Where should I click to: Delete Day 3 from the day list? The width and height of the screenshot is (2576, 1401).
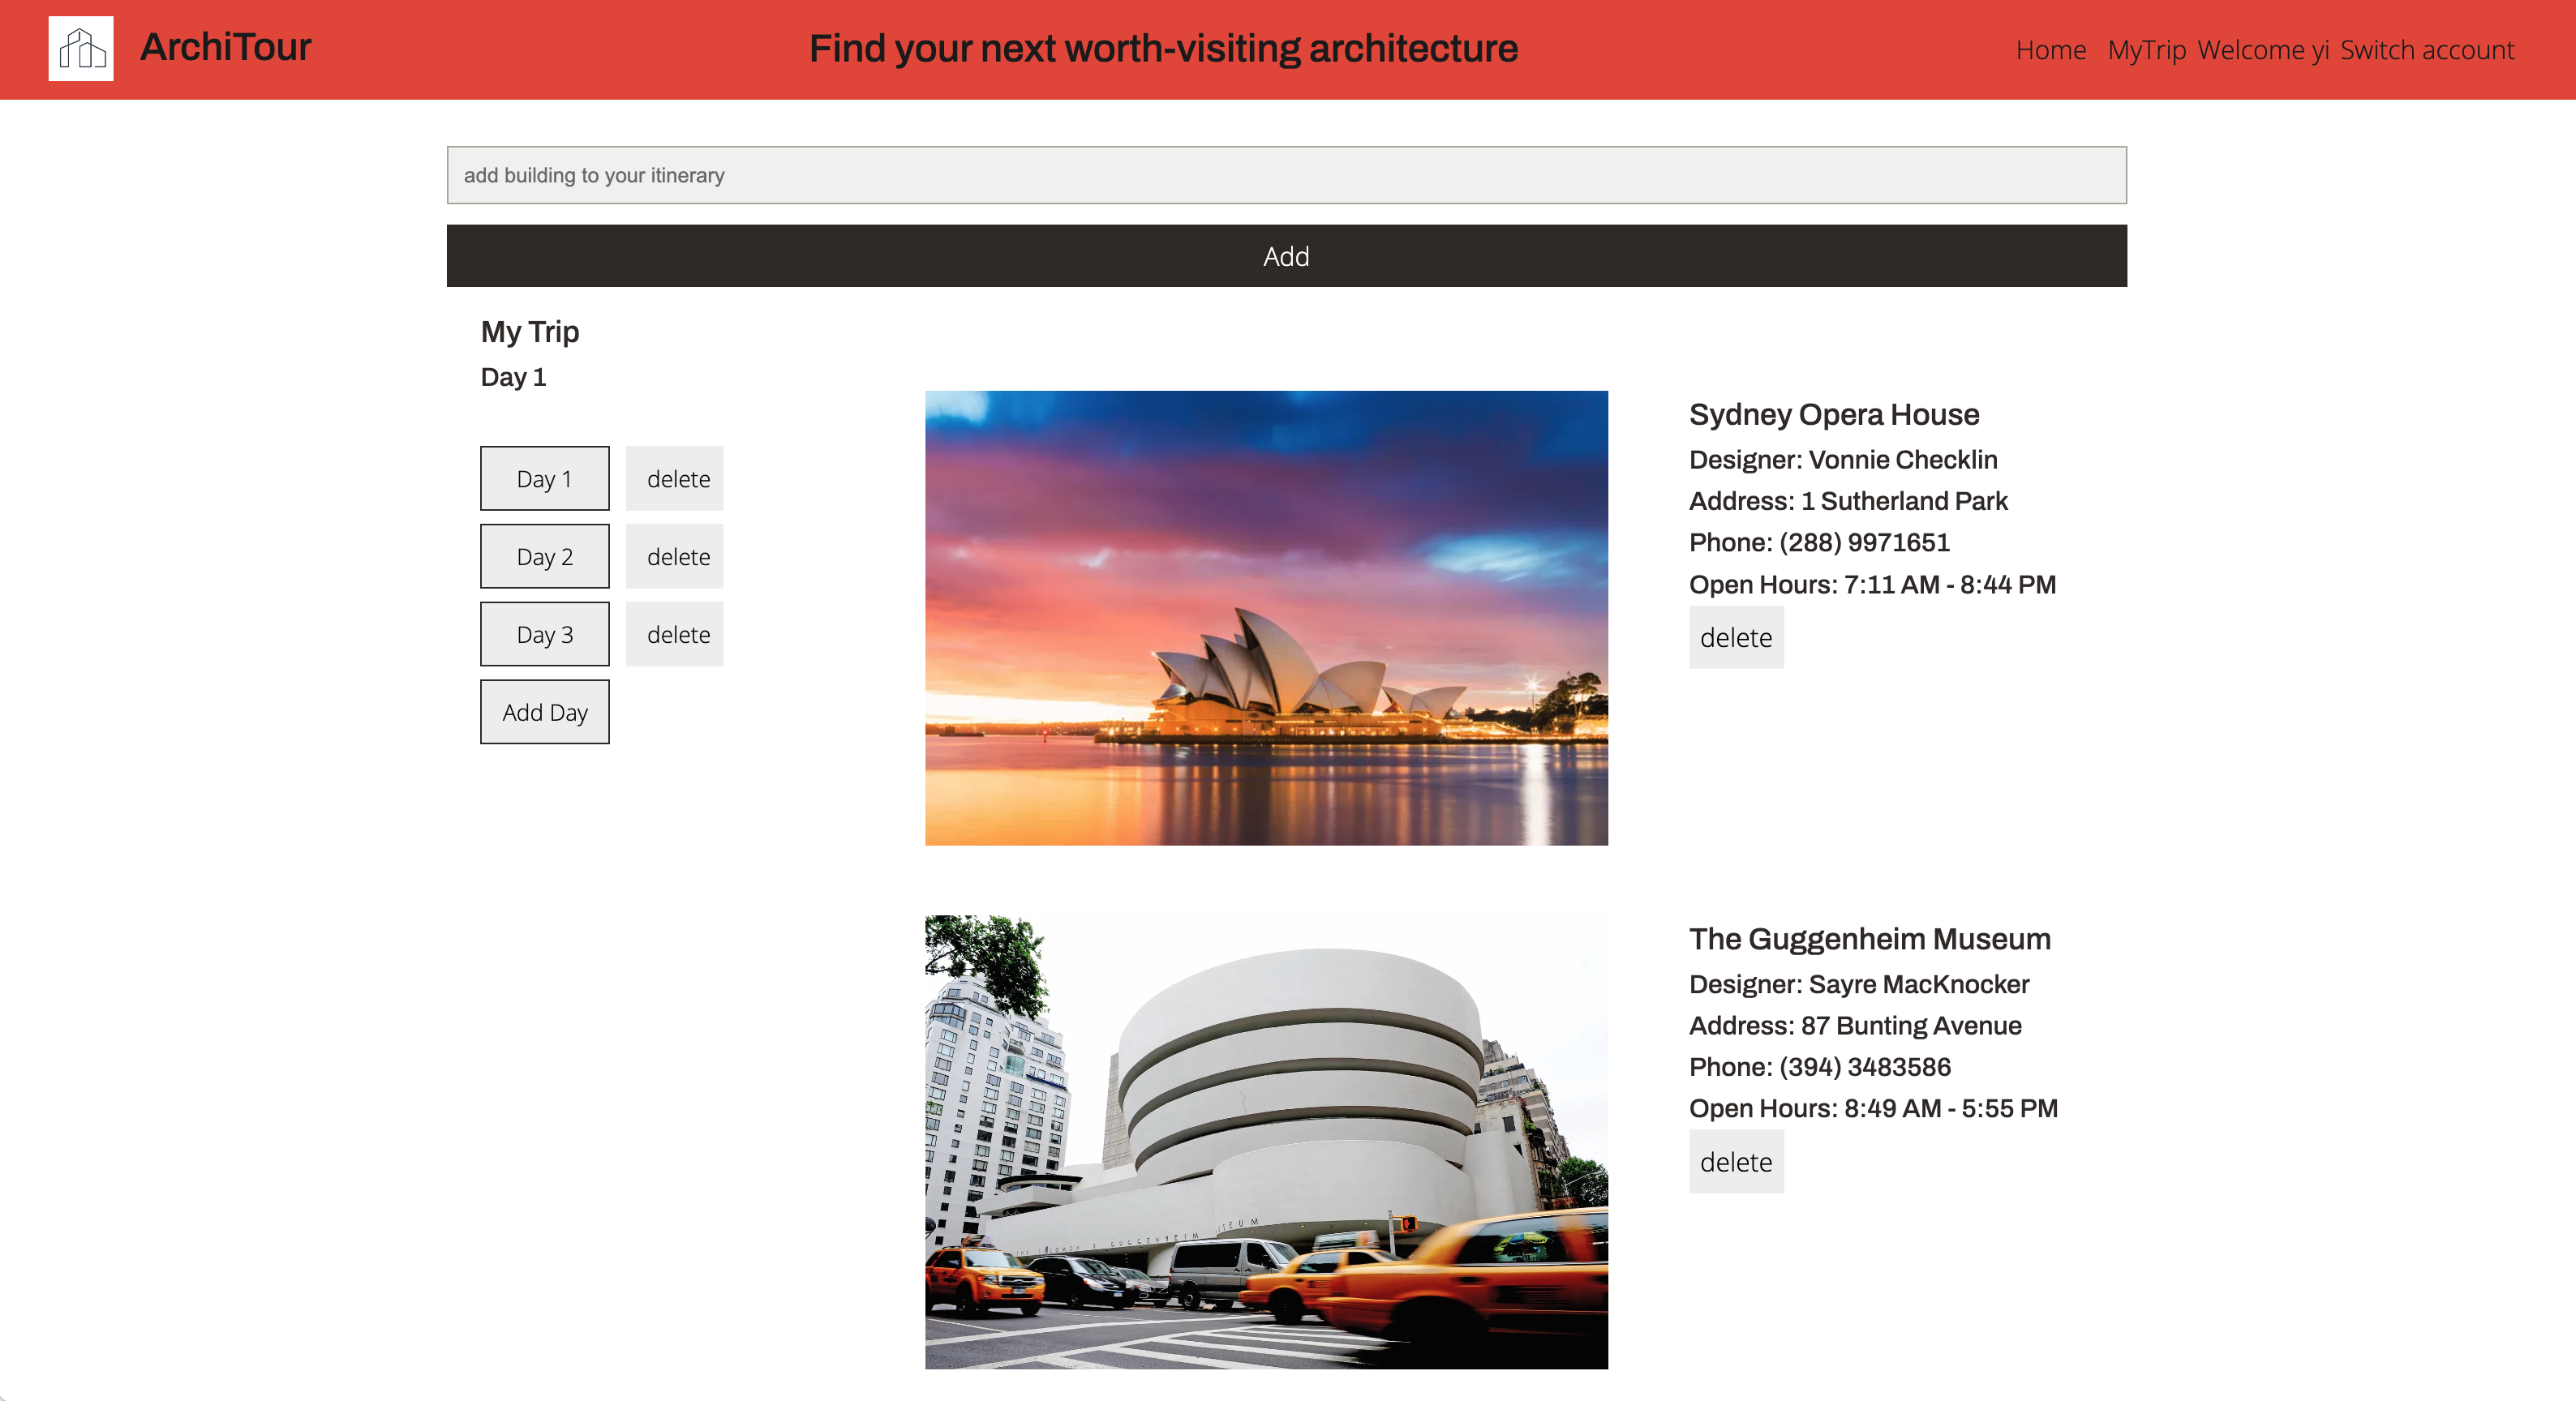(x=677, y=635)
